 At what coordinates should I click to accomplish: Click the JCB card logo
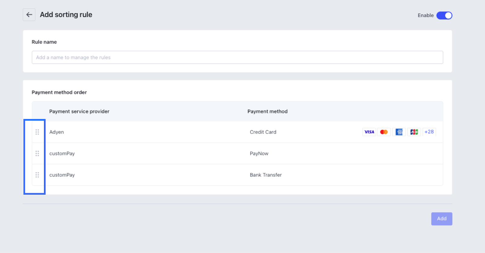click(x=414, y=132)
